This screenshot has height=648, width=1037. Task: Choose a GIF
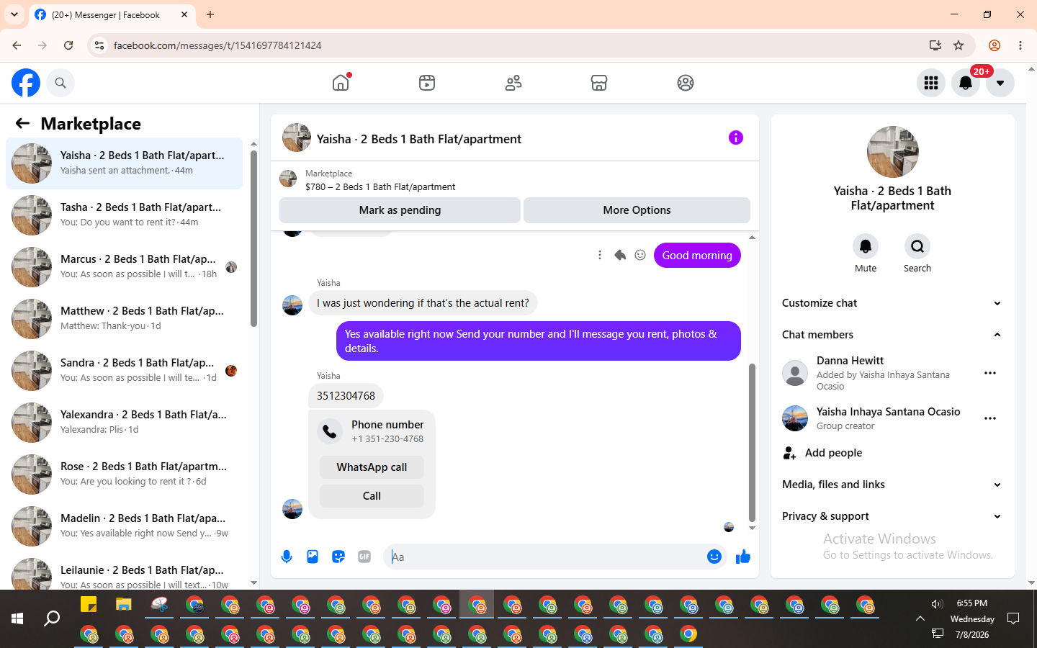[x=364, y=557]
